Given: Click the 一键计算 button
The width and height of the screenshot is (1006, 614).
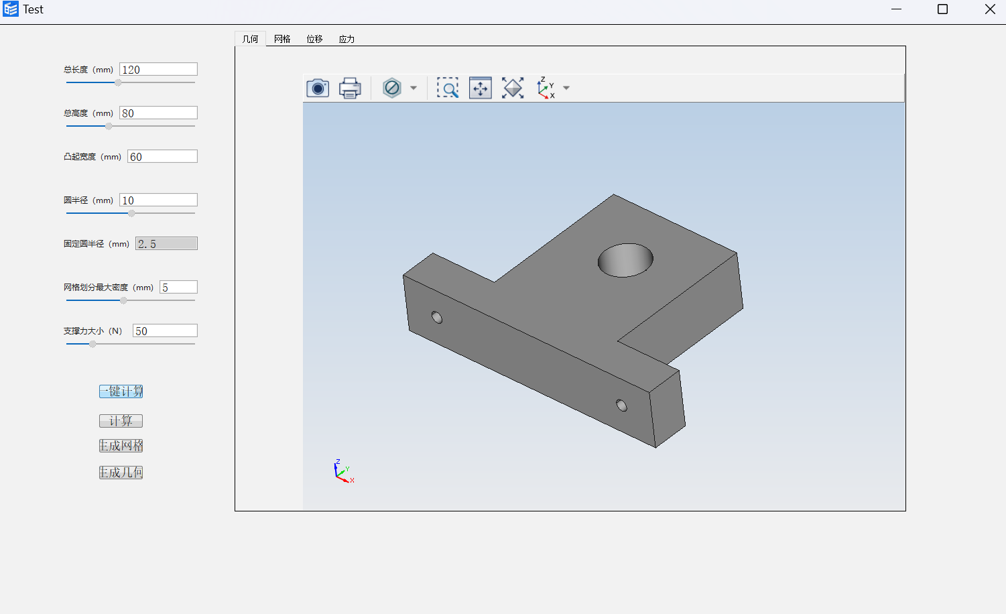Looking at the screenshot, I should (x=121, y=391).
